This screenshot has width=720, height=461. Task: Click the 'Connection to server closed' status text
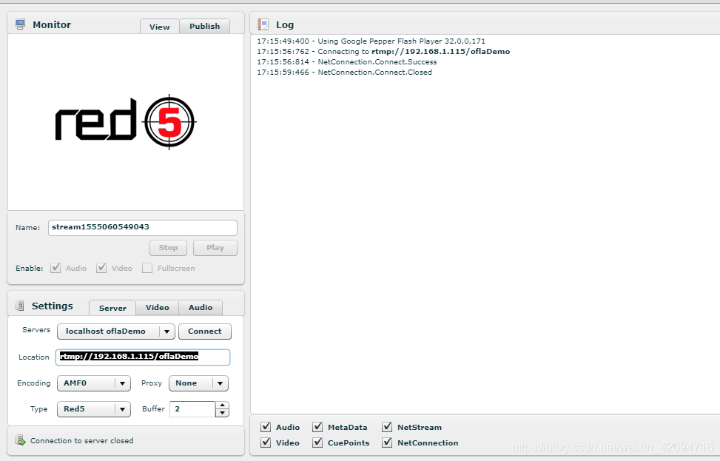click(x=81, y=441)
